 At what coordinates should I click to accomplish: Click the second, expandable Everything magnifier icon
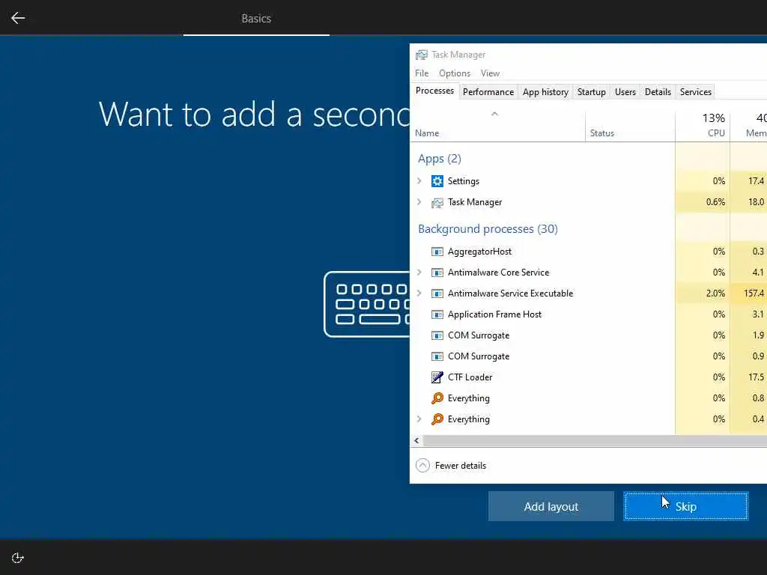[x=437, y=419]
